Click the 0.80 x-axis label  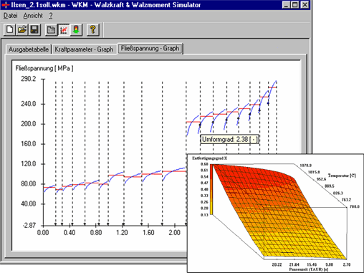[x=96, y=233]
